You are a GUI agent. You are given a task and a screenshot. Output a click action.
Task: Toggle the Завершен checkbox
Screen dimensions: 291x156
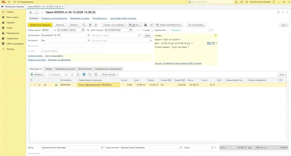(x=169, y=30)
